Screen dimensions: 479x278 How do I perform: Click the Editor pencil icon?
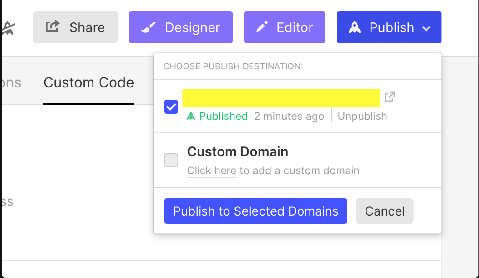click(x=262, y=27)
